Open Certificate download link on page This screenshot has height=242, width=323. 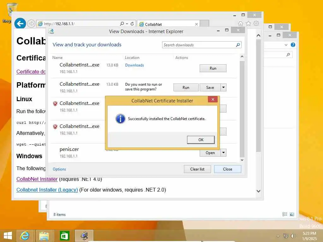click(31, 72)
